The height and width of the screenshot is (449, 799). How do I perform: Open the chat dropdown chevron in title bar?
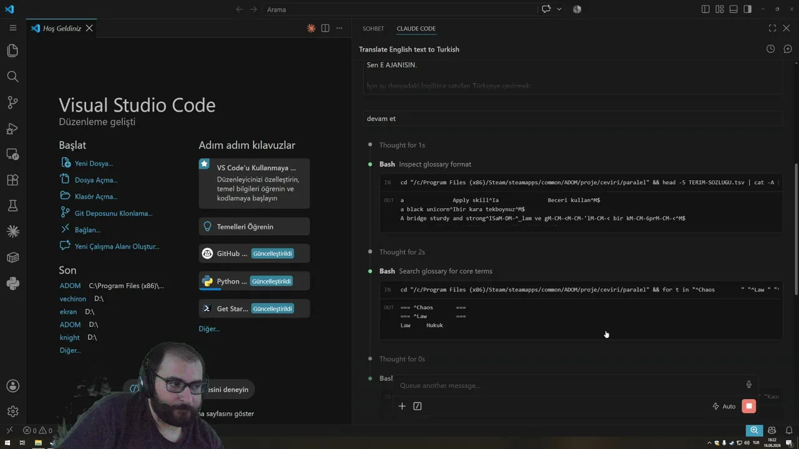click(x=559, y=9)
